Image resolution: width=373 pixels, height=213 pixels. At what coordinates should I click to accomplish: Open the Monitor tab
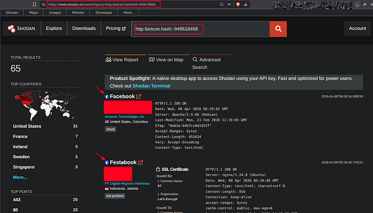(78, 13)
